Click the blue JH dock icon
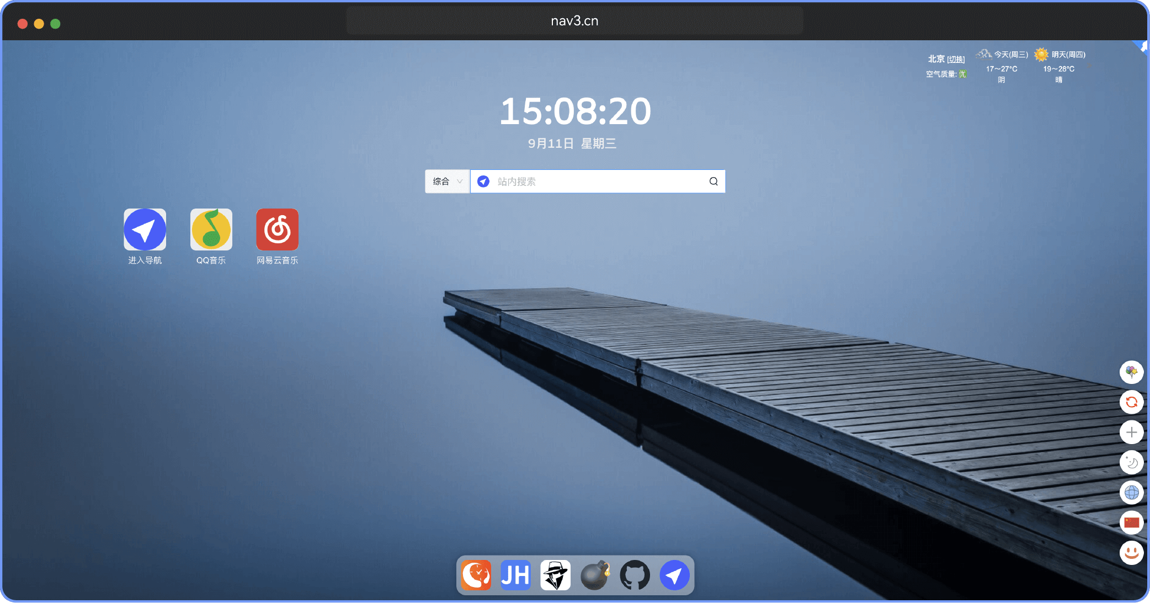Screen dimensions: 1150x603 pyautogui.click(x=515, y=575)
